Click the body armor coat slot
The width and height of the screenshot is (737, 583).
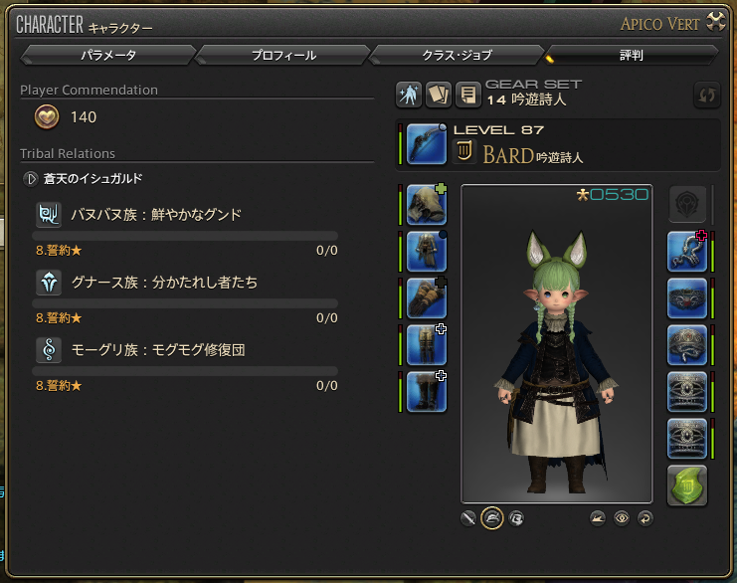(427, 251)
